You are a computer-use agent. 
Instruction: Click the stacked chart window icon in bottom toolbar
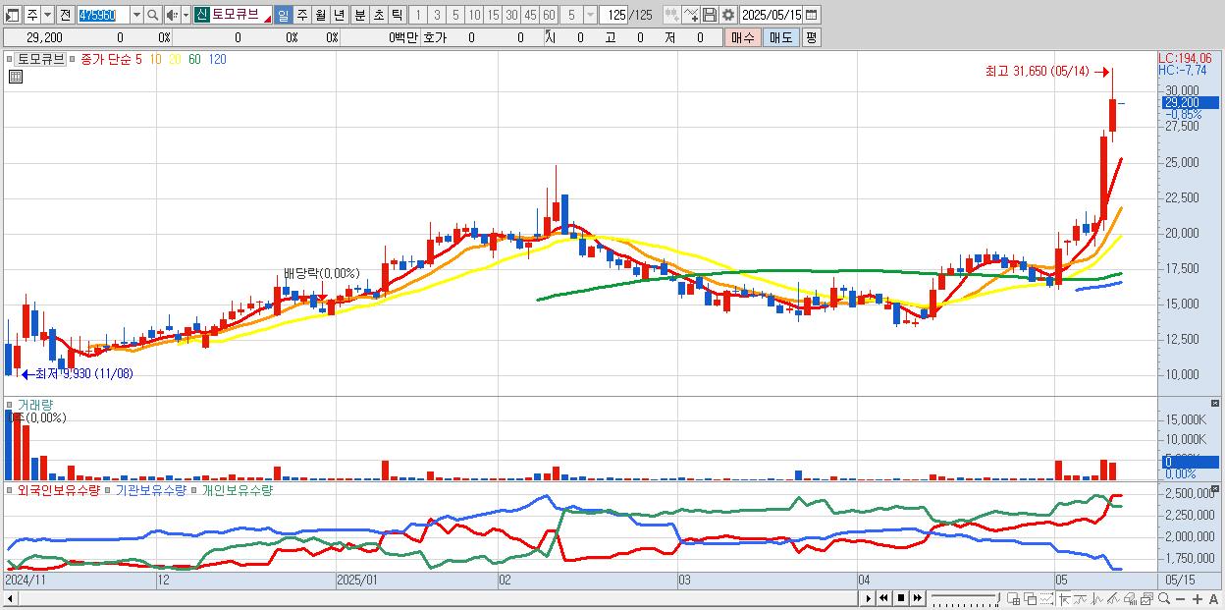coord(1146,598)
